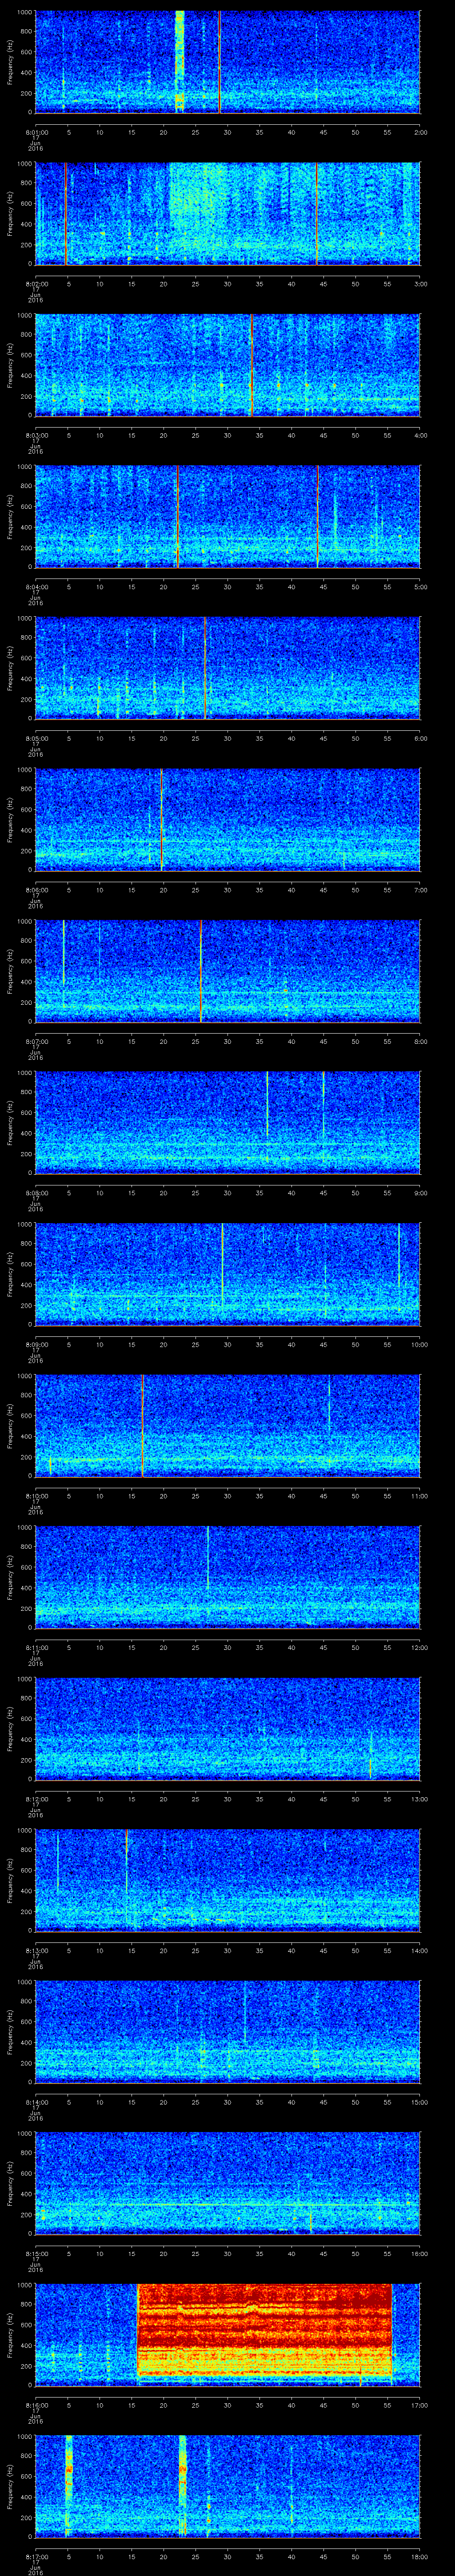Click red vertical line at 34 s in 8:03:00 panel
The image size is (455, 2576).
(x=252, y=365)
